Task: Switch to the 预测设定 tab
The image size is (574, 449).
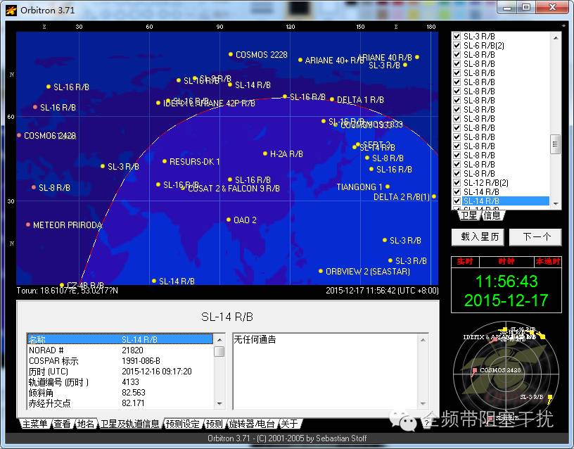Action: [182, 424]
